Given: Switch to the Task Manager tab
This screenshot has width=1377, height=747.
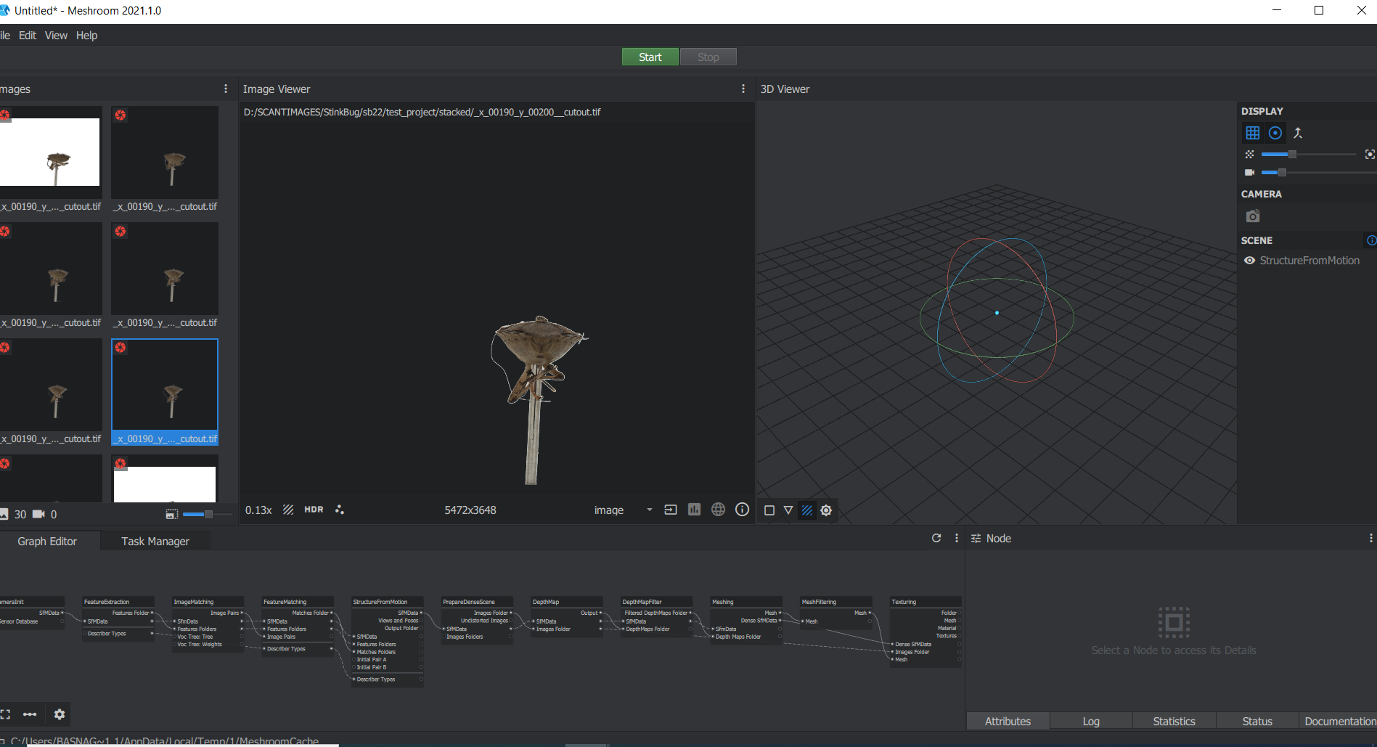Looking at the screenshot, I should pyautogui.click(x=155, y=541).
